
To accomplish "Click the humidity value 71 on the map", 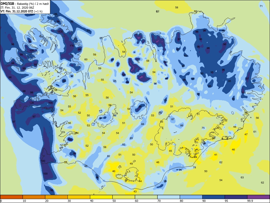I will (261, 6).
